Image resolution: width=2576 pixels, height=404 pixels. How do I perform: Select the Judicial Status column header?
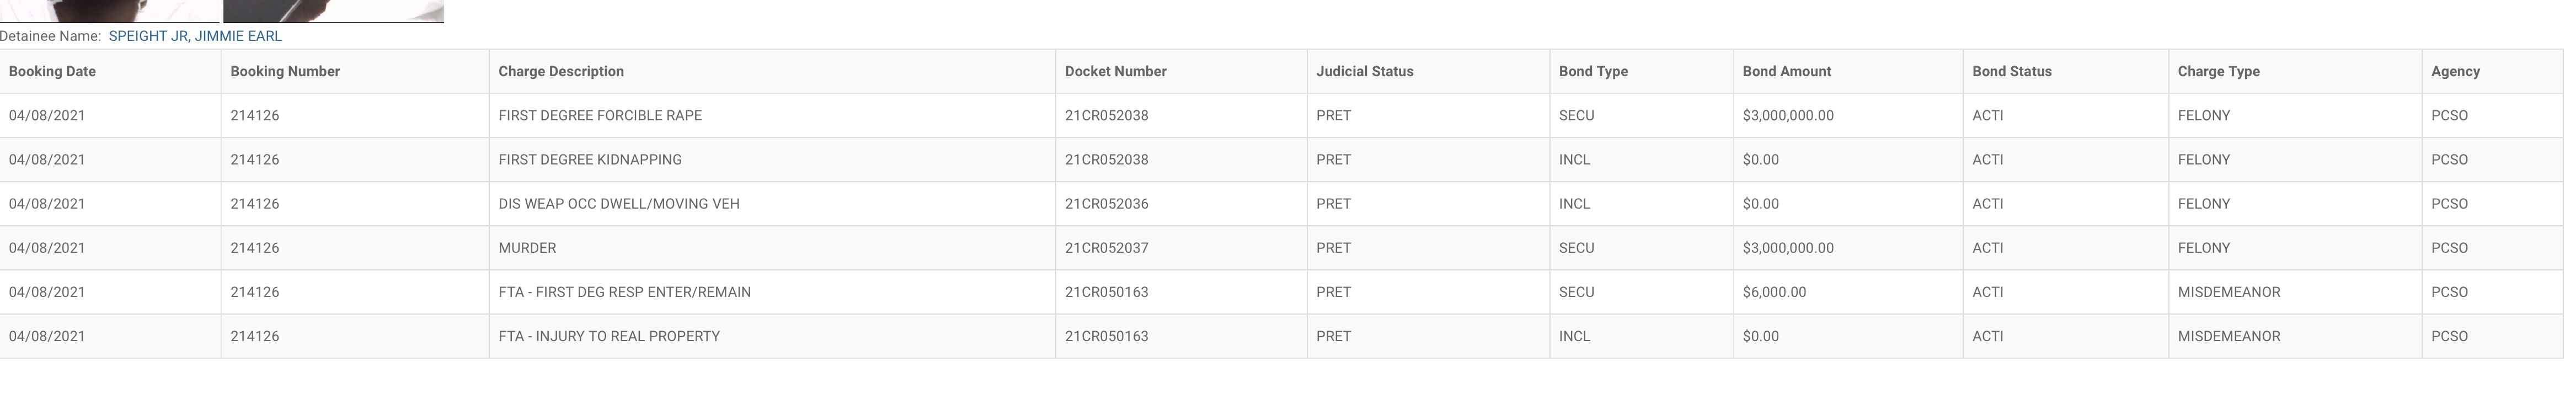click(x=1428, y=71)
